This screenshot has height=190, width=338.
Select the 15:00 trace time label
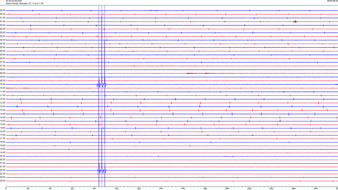pyautogui.click(x=2, y=121)
